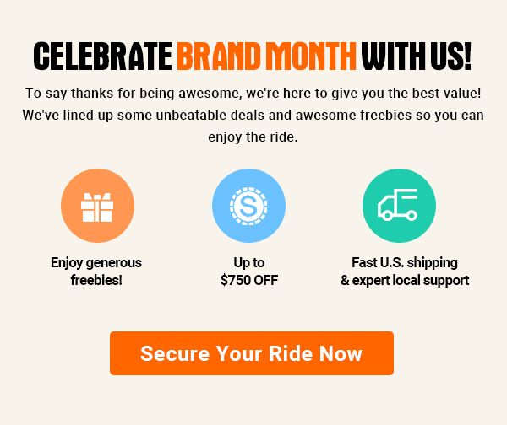Click the 'enjoy the ride.' text line

point(253,137)
